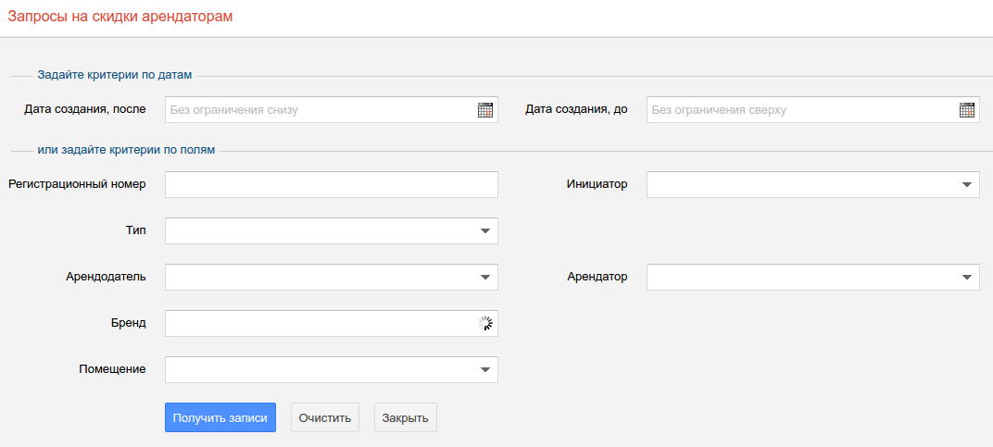Expand the Помещение dropdown arrow

pos(485,369)
